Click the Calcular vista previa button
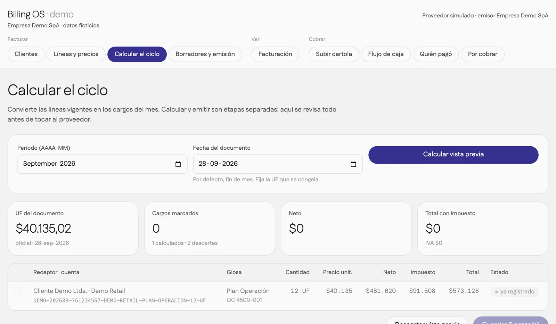Image resolution: width=556 pixels, height=324 pixels. click(453, 155)
